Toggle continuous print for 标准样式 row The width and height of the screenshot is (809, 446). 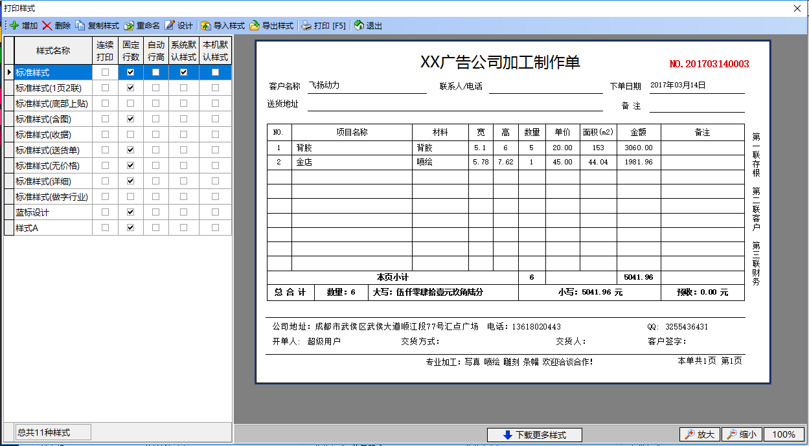[105, 72]
